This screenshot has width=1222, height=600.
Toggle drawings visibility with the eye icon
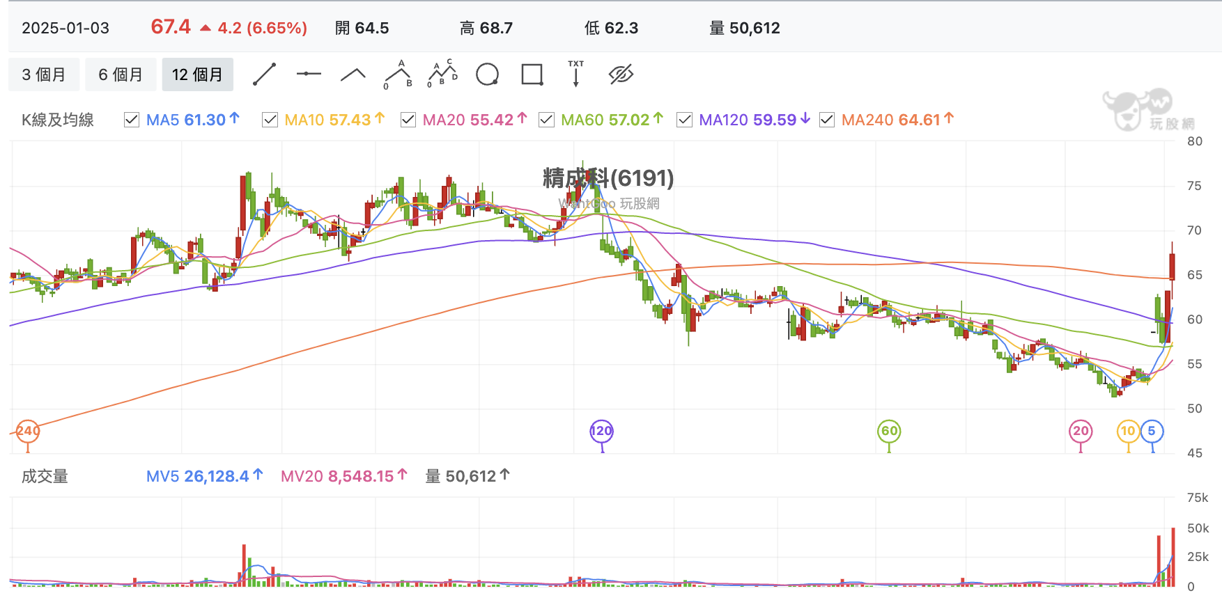(621, 74)
